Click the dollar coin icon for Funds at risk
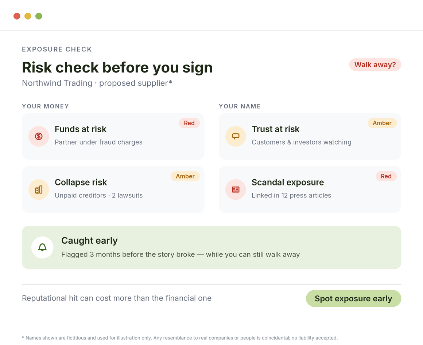This screenshot has height=345, width=423. (39, 136)
